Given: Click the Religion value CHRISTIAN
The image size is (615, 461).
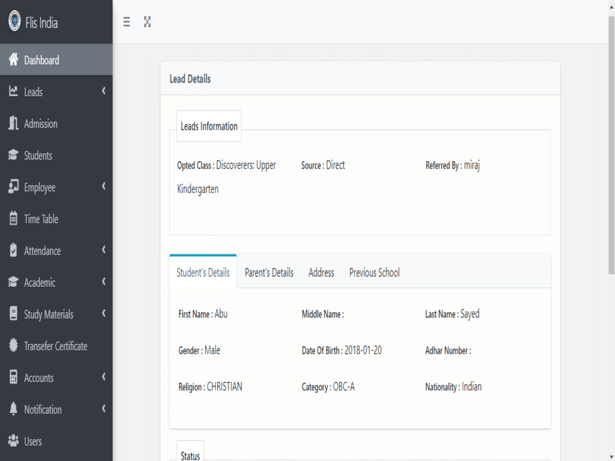Looking at the screenshot, I should tap(224, 387).
